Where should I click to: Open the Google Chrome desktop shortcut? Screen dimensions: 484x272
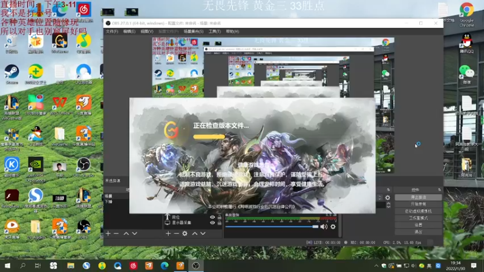(x=466, y=15)
